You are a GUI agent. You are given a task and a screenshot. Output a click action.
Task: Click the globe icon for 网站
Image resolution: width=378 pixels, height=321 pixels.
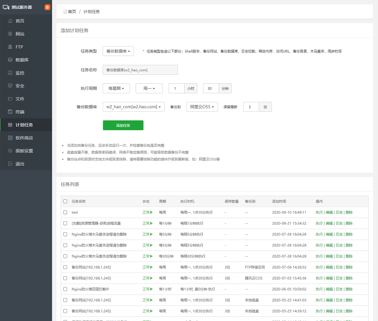click(10, 34)
